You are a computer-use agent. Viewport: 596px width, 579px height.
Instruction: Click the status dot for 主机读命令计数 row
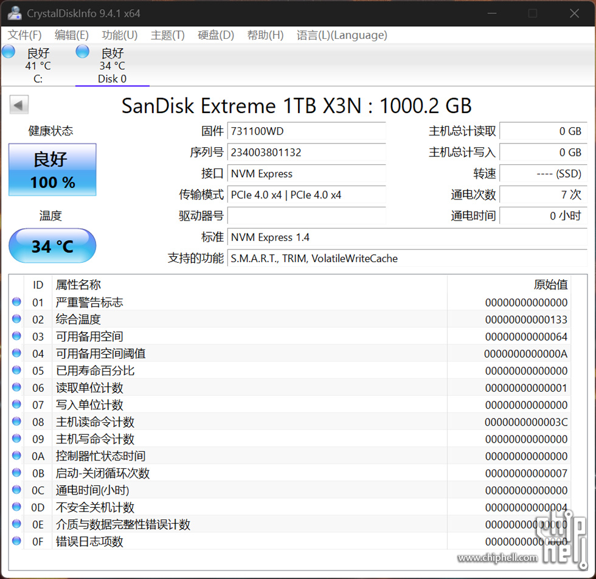(x=16, y=421)
